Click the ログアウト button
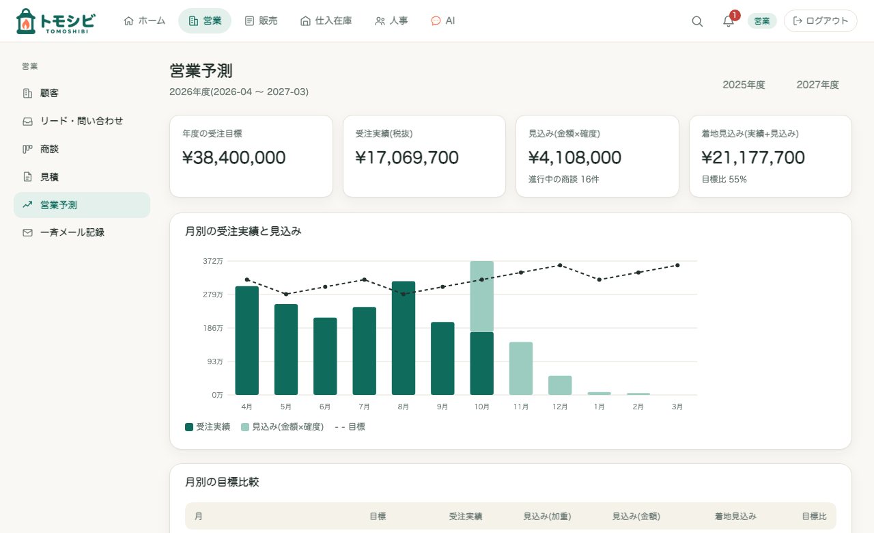The image size is (874, 533). click(x=820, y=21)
